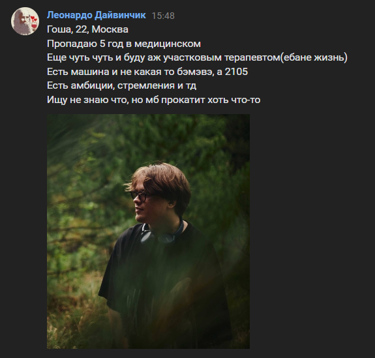Click the 15:48 message timestamp
Viewport: 375px width, 358px height.
point(163,16)
